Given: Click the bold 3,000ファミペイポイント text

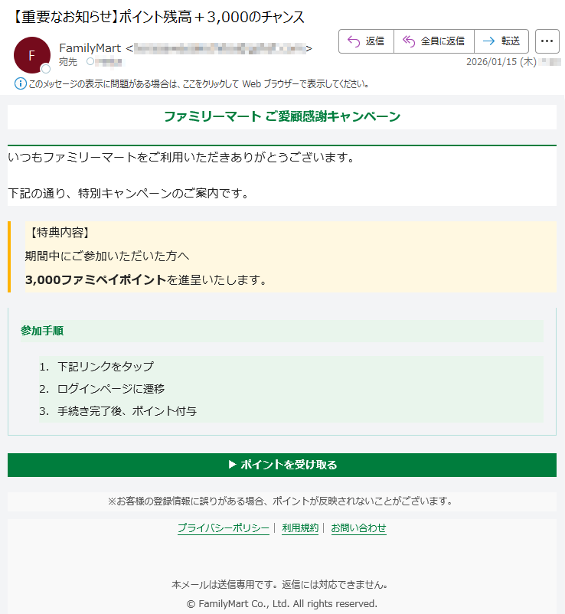Looking at the screenshot, I should point(96,280).
